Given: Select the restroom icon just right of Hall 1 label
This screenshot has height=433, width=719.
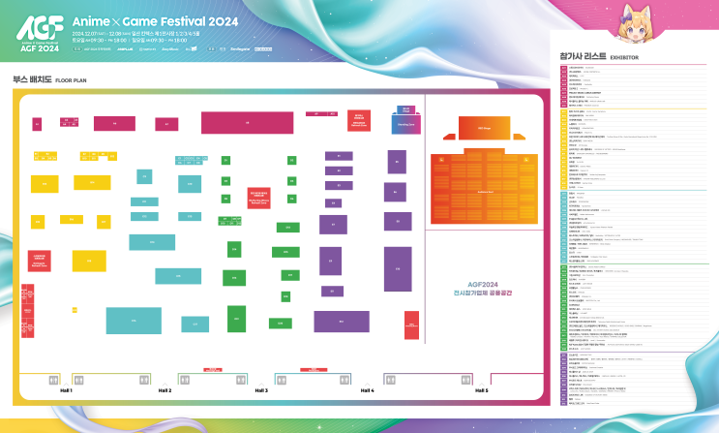Looking at the screenshot, I should point(79,380).
